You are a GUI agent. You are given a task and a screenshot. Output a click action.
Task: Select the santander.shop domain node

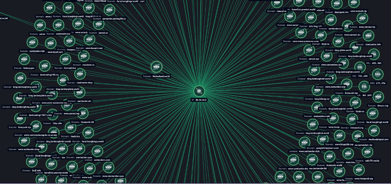tap(80, 74)
